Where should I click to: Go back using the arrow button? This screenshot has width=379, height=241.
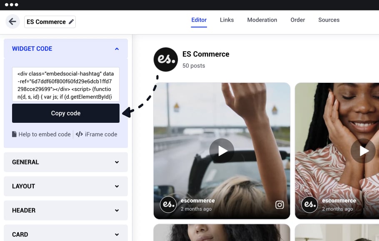[x=12, y=22]
